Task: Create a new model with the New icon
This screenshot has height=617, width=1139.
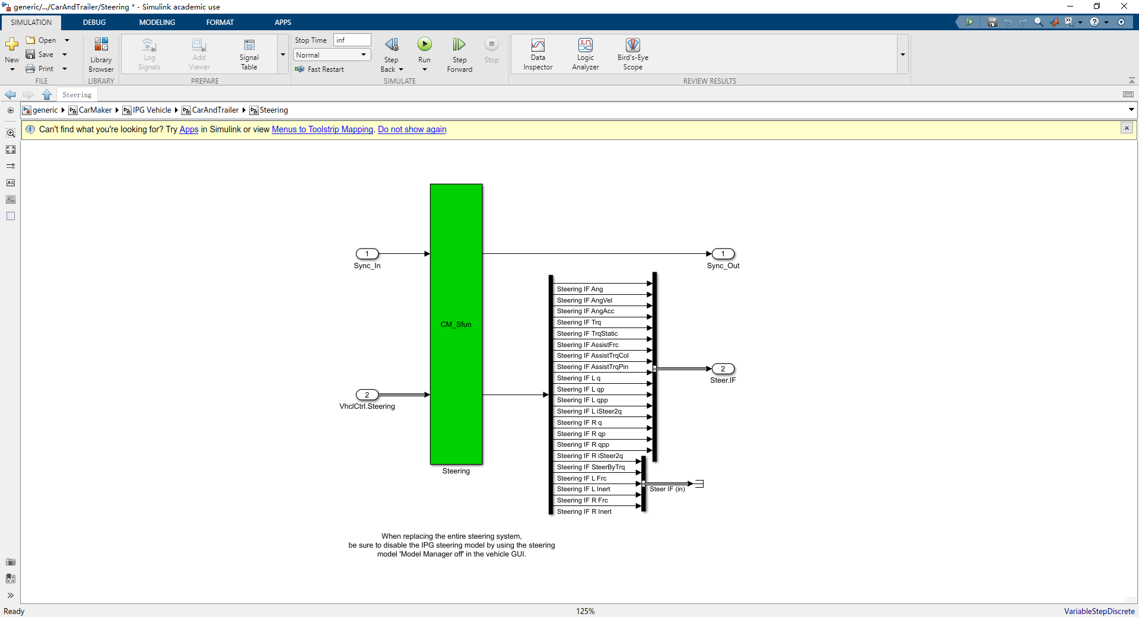Action: click(x=11, y=44)
